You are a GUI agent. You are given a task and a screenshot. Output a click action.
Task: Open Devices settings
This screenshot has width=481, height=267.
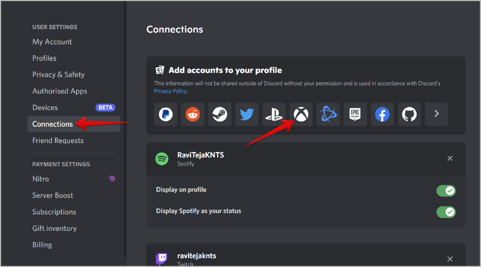[73, 108]
